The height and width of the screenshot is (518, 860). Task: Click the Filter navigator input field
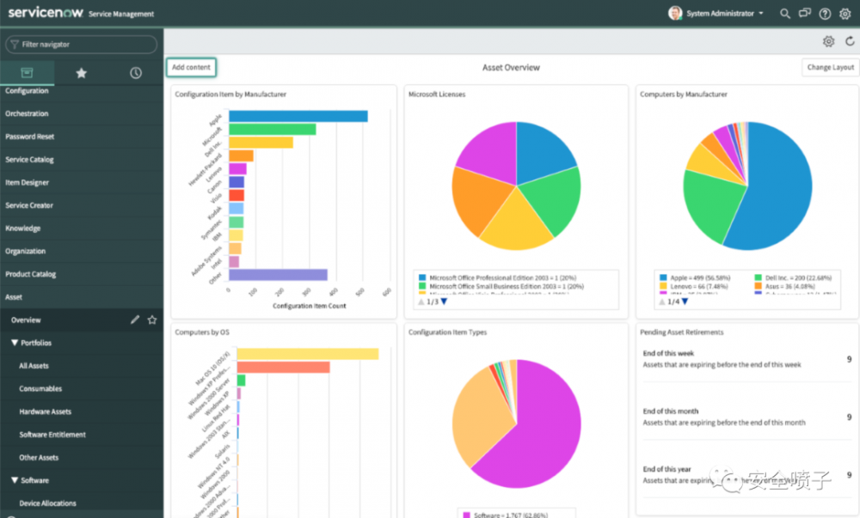(81, 45)
